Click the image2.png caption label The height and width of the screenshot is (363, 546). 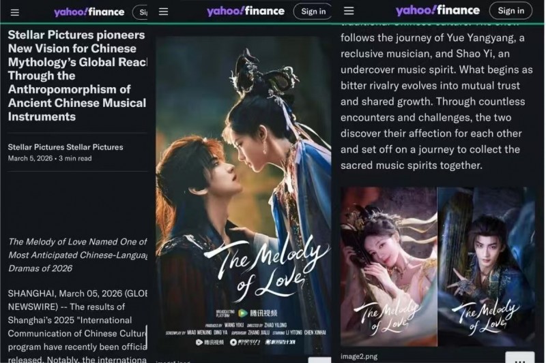[359, 356]
